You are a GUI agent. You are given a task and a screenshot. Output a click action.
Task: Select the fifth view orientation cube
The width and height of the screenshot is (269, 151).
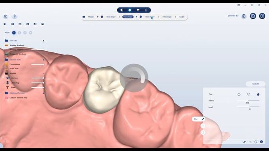click(x=35, y=24)
